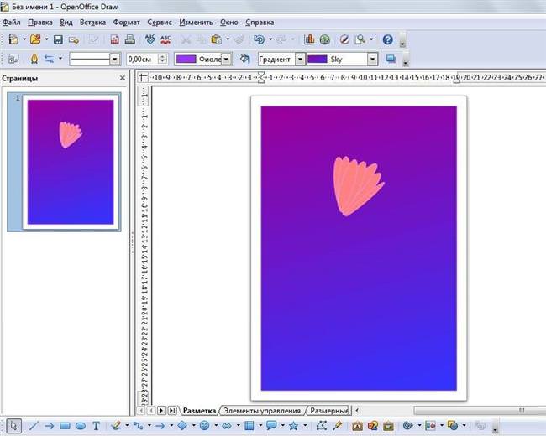Image resolution: width=546 pixels, height=436 pixels.
Task: Open the line style dropdown
Action: 114,59
